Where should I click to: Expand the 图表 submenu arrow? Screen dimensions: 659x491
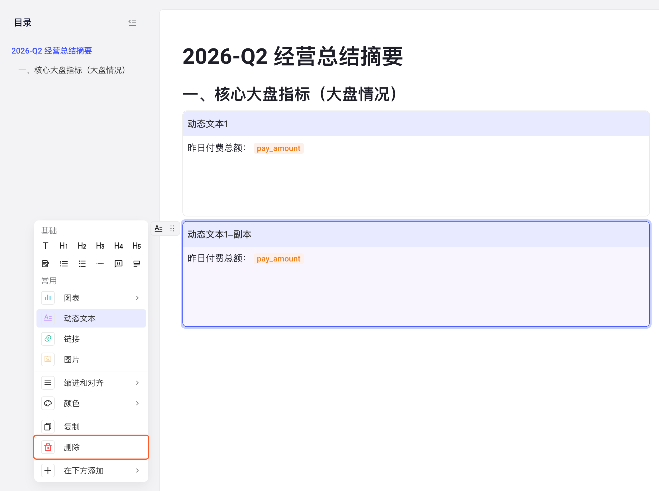[x=137, y=298]
